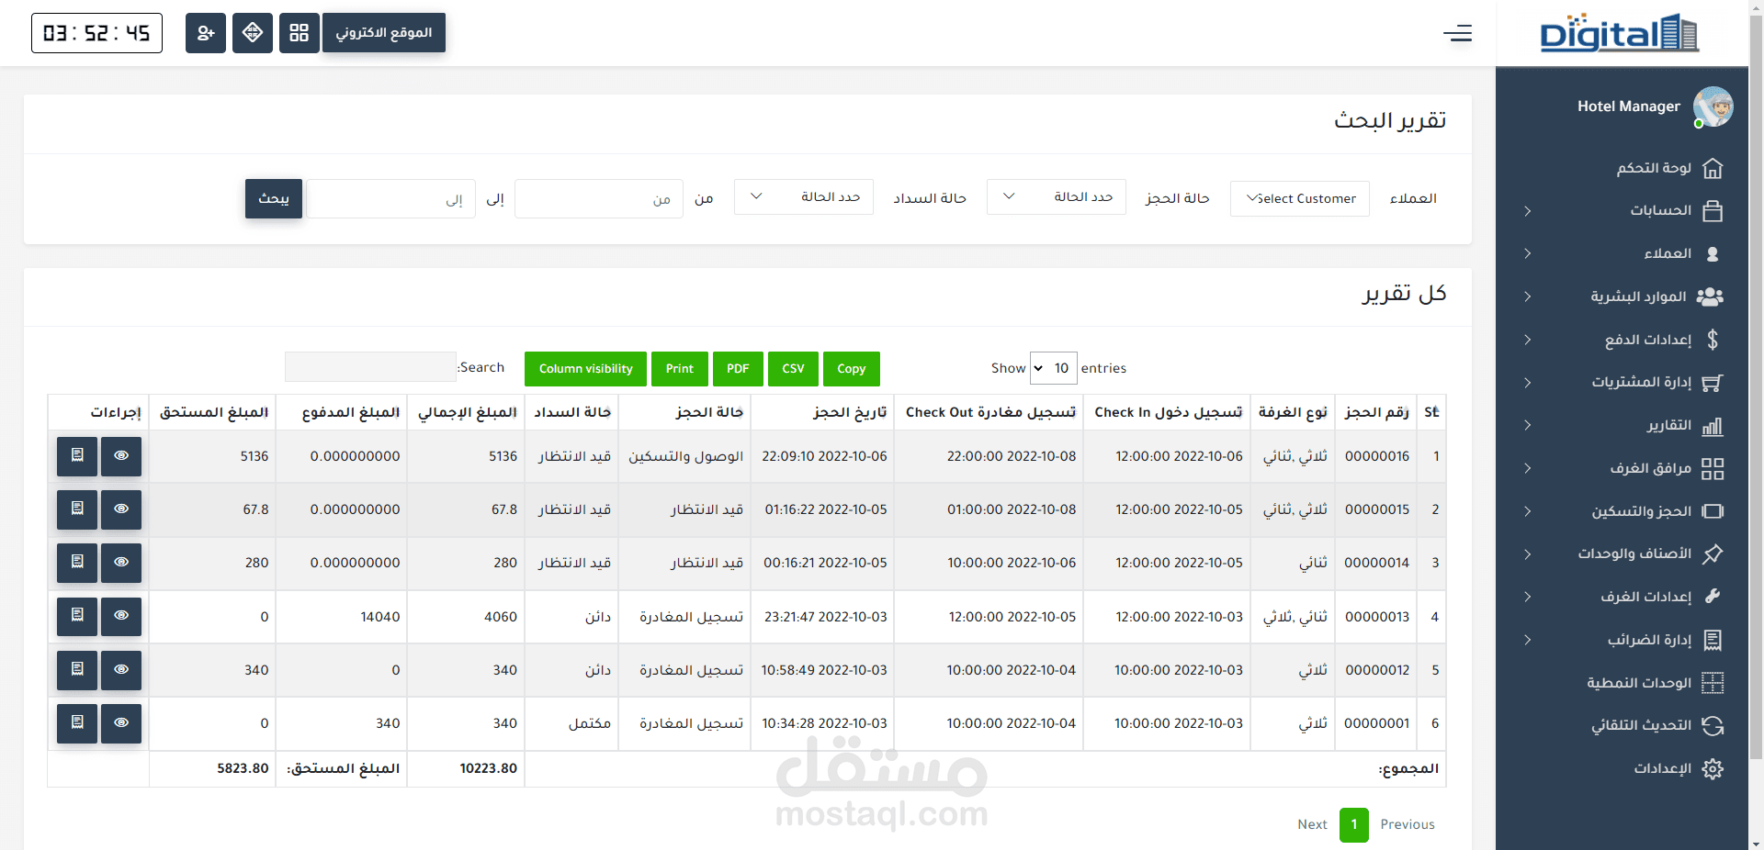This screenshot has height=850, width=1764.
Task: Open invoice icon for booking 00000001
Action: pyautogui.click(x=77, y=723)
